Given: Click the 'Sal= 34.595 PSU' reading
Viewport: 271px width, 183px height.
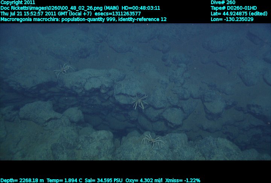Looking at the screenshot, I should tap(104, 180).
